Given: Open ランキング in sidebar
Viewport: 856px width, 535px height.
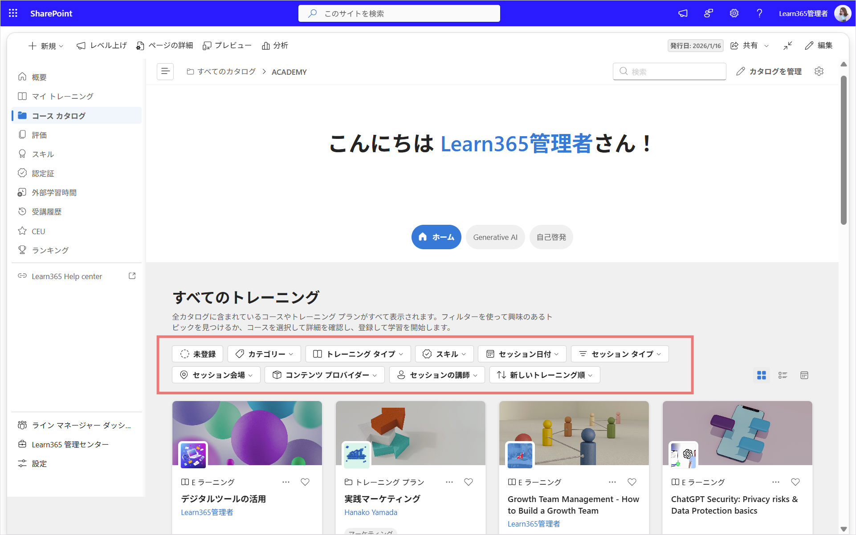Looking at the screenshot, I should point(77,250).
